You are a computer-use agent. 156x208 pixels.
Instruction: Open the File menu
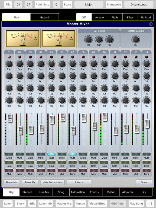click(x=8, y=5)
